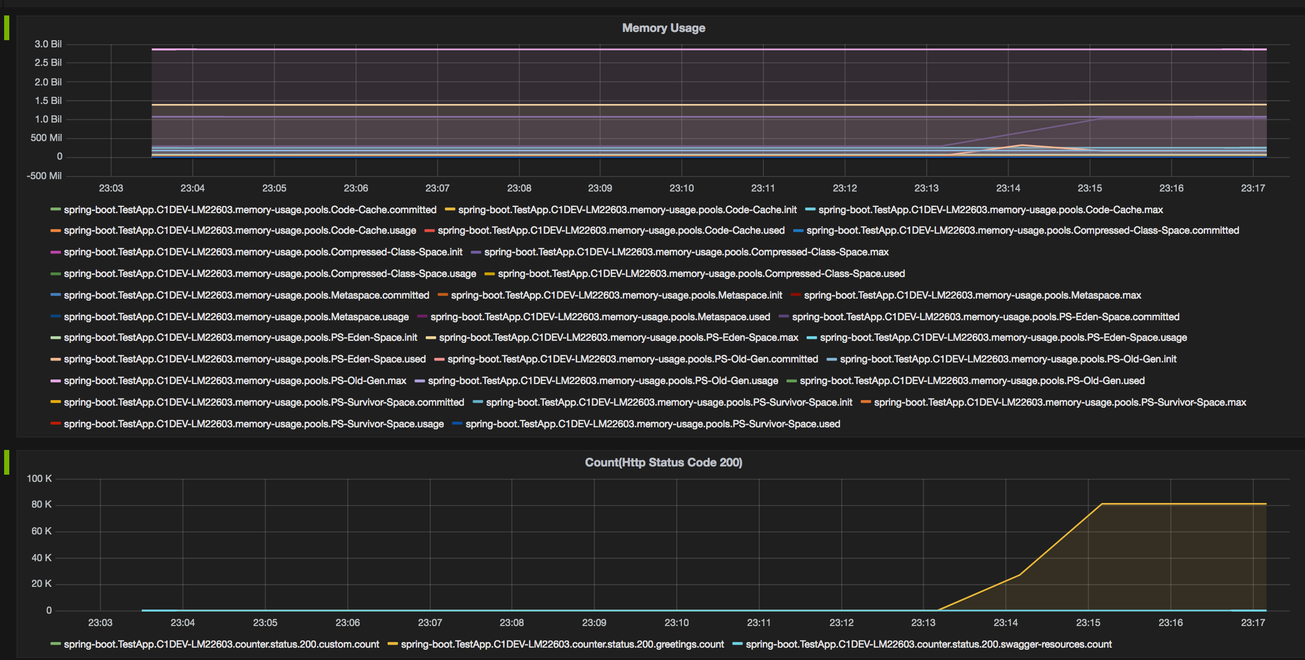Select the PS-Eden-Space.committed legend label
The height and width of the screenshot is (660, 1305).
986,317
